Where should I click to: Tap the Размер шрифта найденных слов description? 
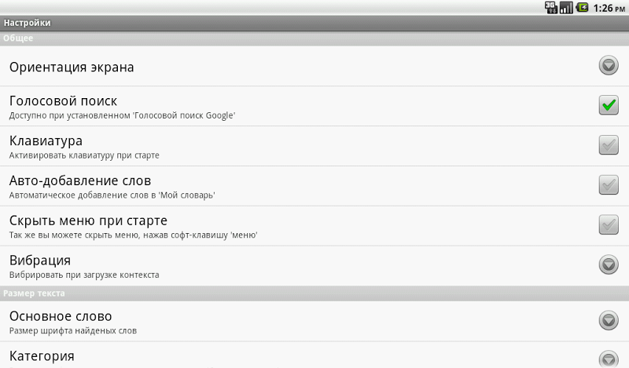click(x=73, y=330)
